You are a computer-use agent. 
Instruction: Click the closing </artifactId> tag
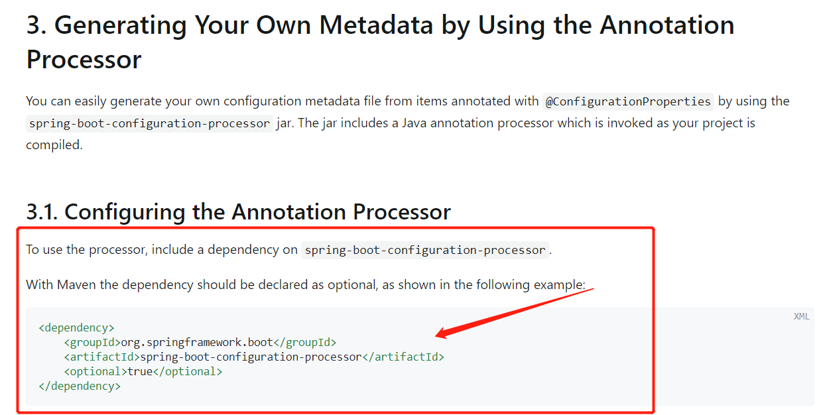pyautogui.click(x=403, y=357)
